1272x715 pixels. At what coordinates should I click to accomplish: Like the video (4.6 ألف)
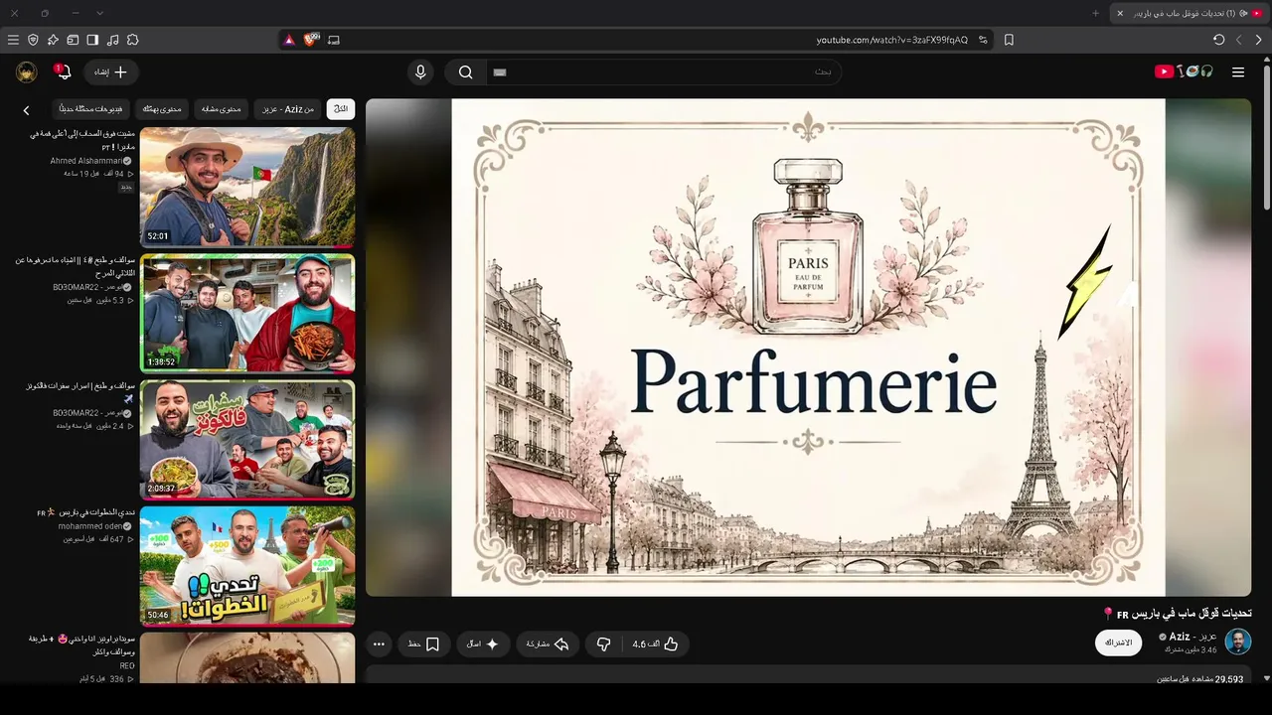pyautogui.click(x=655, y=644)
